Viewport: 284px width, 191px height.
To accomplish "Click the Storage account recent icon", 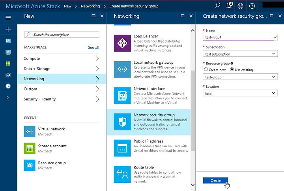I will tap(30, 148).
